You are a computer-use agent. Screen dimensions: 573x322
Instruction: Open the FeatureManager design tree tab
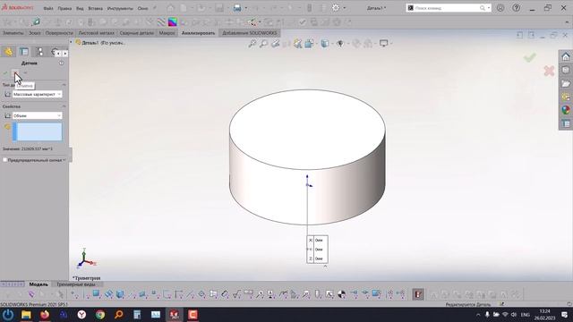coord(8,52)
